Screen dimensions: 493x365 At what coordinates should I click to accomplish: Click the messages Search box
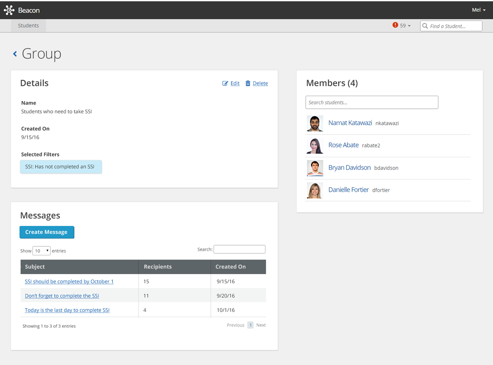240,249
